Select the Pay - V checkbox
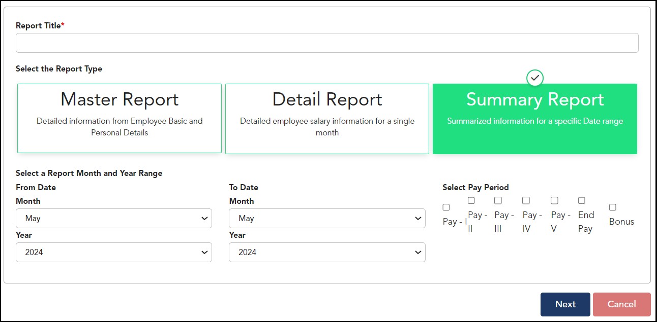This screenshot has width=657, height=322. [x=554, y=201]
